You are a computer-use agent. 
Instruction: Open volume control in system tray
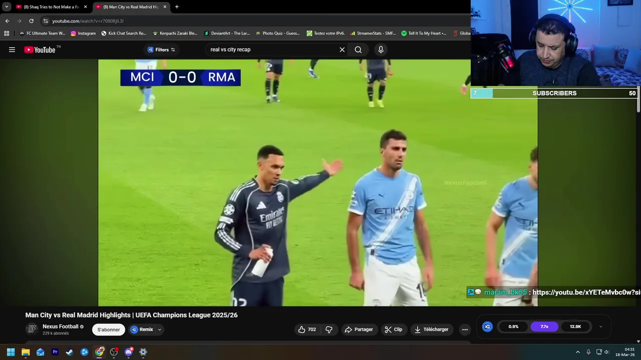606,352
